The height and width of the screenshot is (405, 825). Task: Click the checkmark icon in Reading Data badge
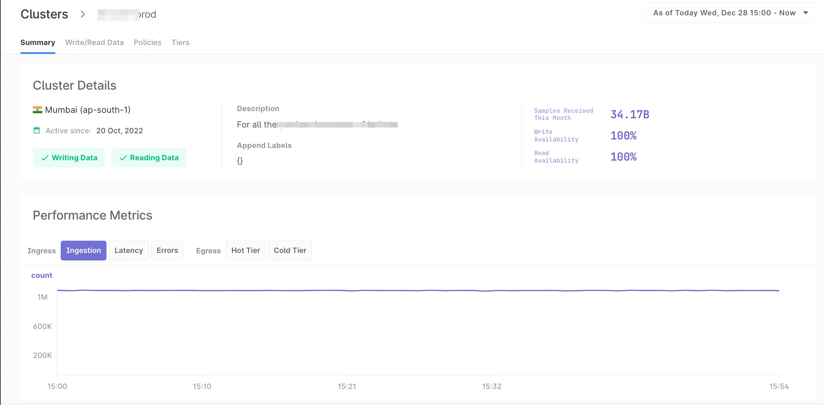123,158
